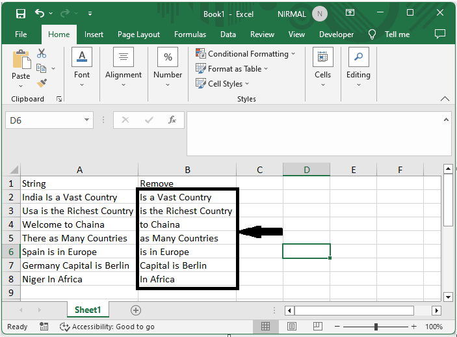Image resolution: width=457 pixels, height=337 pixels.
Task: Open the Insert Function fx button
Action: [172, 120]
